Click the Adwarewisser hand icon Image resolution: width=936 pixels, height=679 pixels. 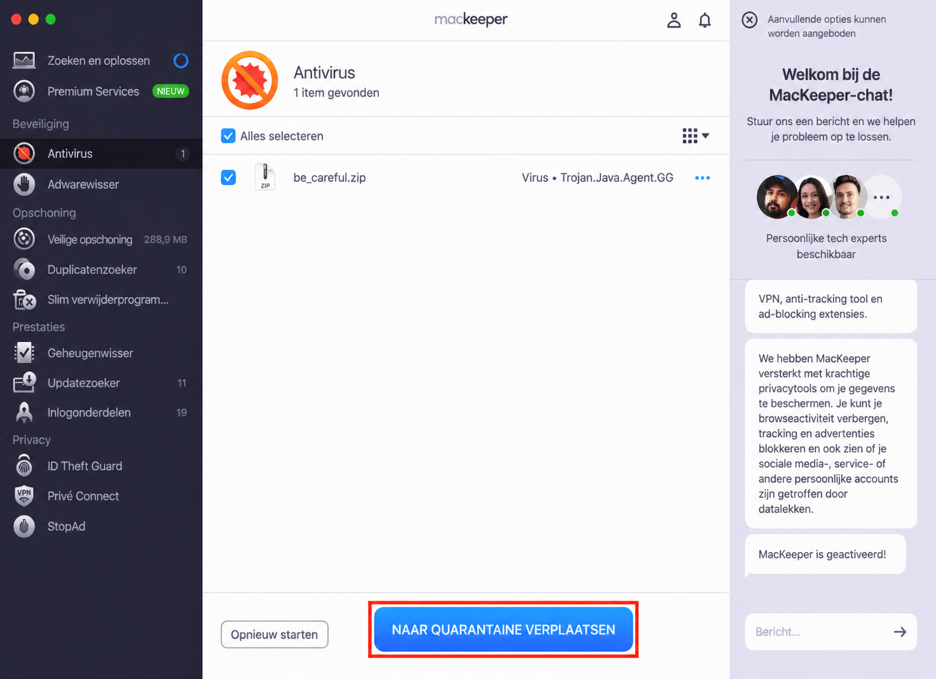(24, 184)
